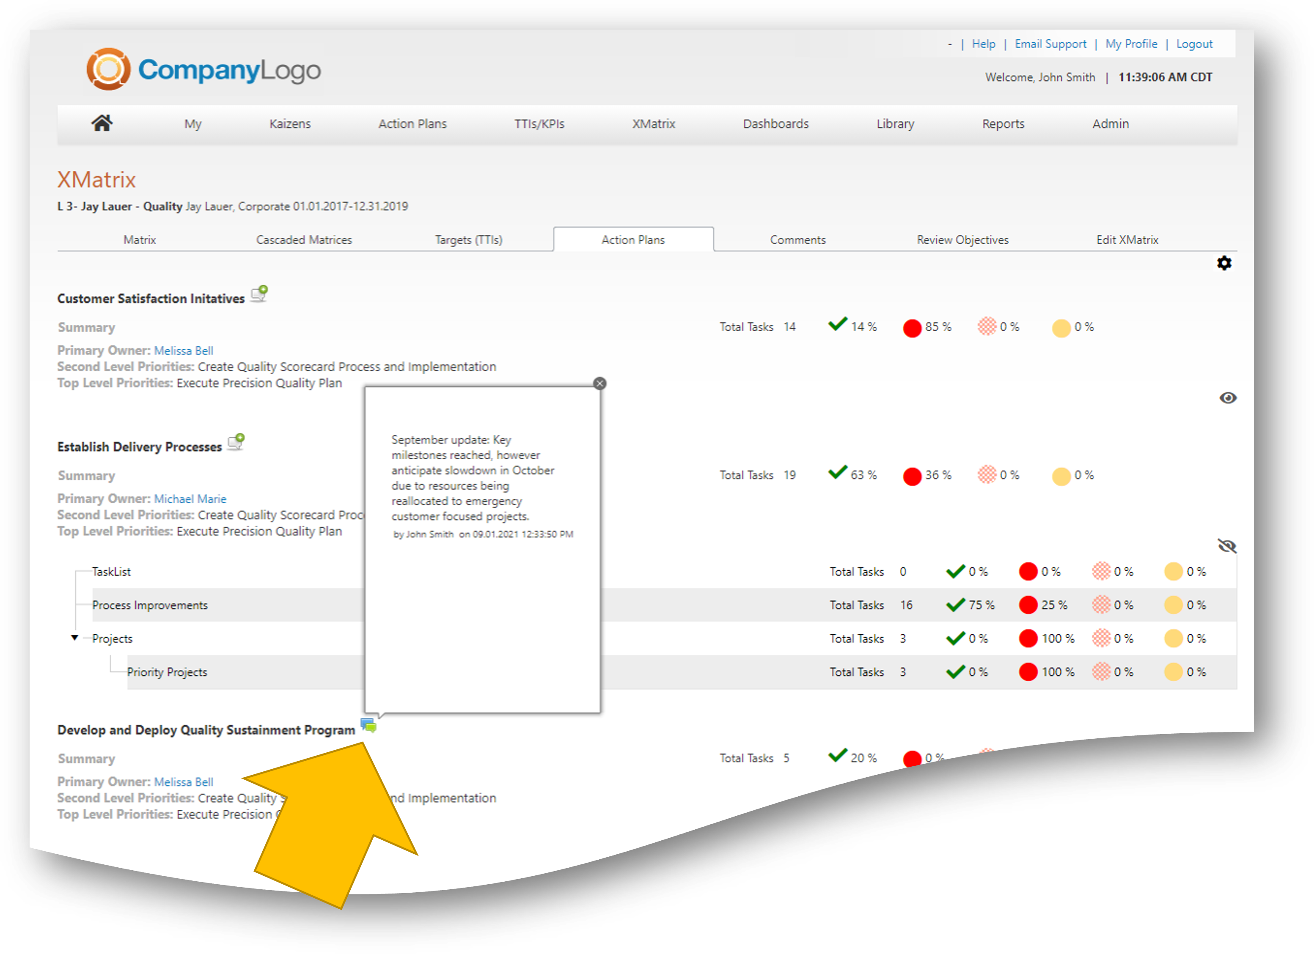1314x954 pixels.
Task: Click green checkmark beside 63 %
Action: [838, 473]
